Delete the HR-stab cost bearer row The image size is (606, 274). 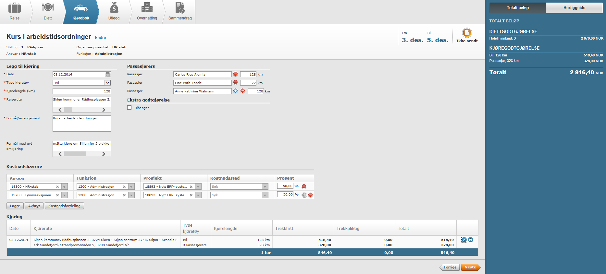tap(304, 186)
